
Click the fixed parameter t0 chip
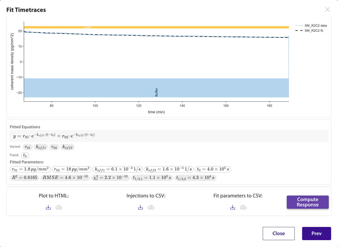pyautogui.click(x=25, y=155)
